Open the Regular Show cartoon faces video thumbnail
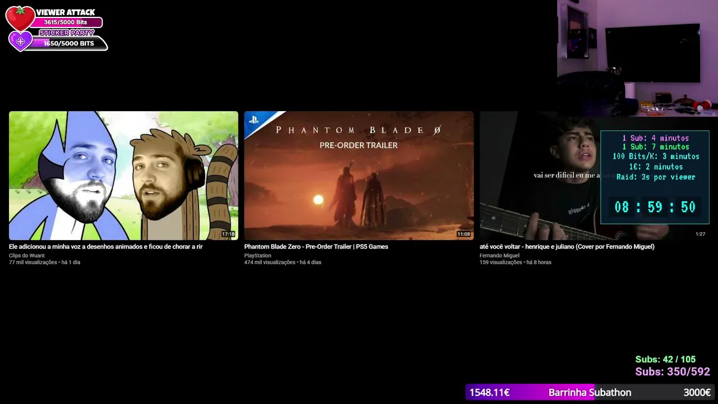The height and width of the screenshot is (404, 718). click(x=123, y=176)
